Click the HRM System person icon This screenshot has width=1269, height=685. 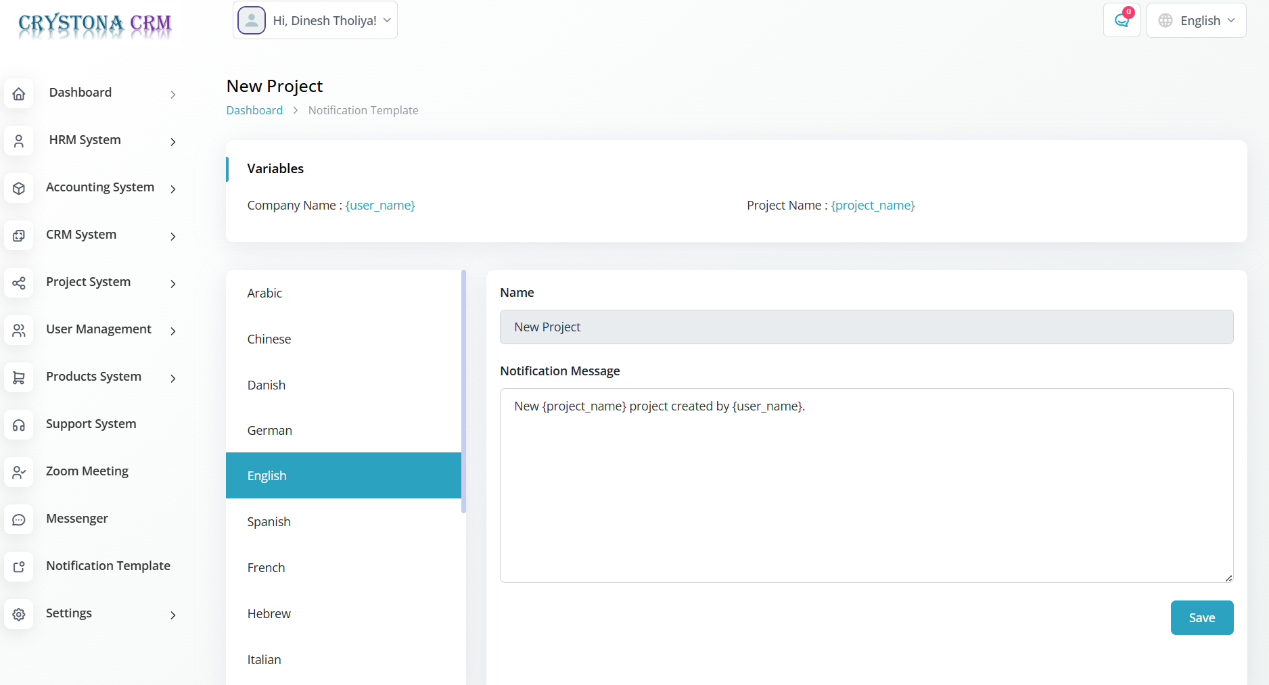click(19, 141)
